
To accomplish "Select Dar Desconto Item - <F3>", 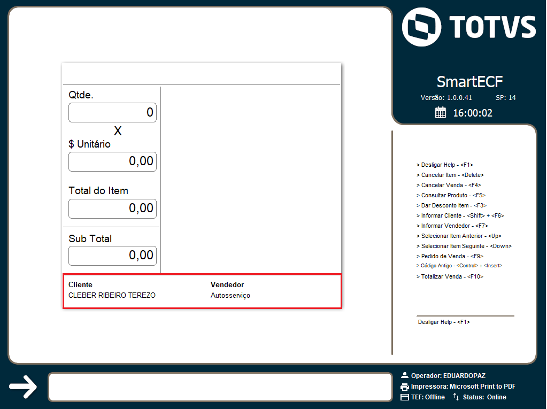I will tap(451, 205).
